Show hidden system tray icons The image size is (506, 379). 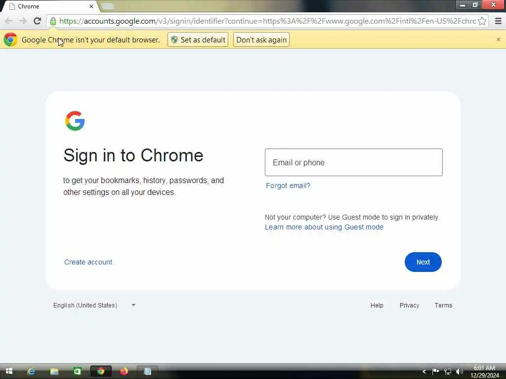pyautogui.click(x=424, y=372)
